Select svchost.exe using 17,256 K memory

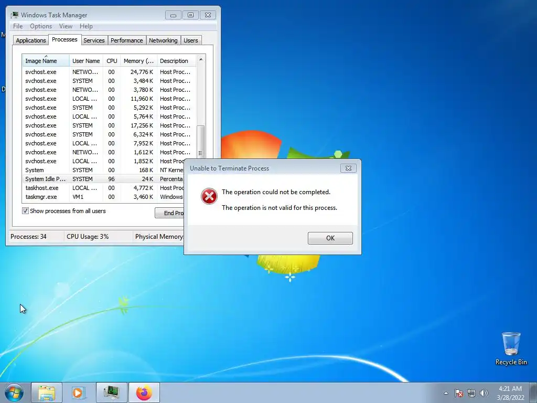(x=109, y=125)
